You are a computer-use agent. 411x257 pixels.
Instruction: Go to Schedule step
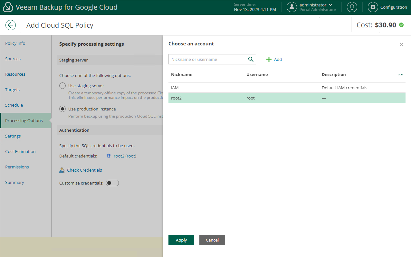[14, 105]
